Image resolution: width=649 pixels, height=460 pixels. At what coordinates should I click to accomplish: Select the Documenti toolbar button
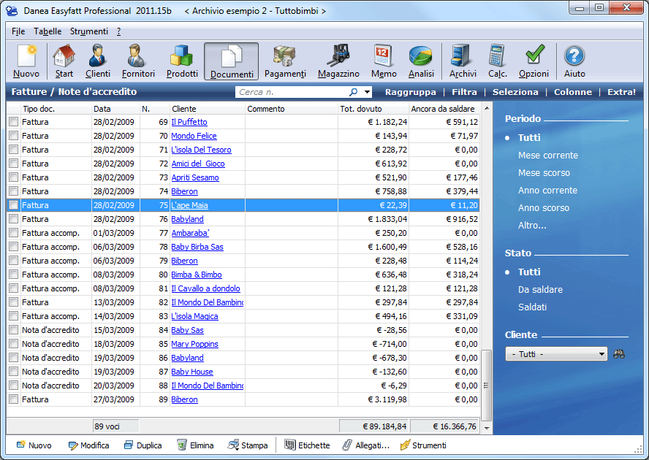[232, 61]
